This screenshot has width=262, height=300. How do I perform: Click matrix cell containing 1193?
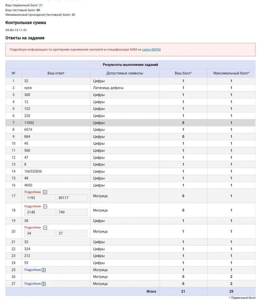pyautogui.click(x=40, y=198)
